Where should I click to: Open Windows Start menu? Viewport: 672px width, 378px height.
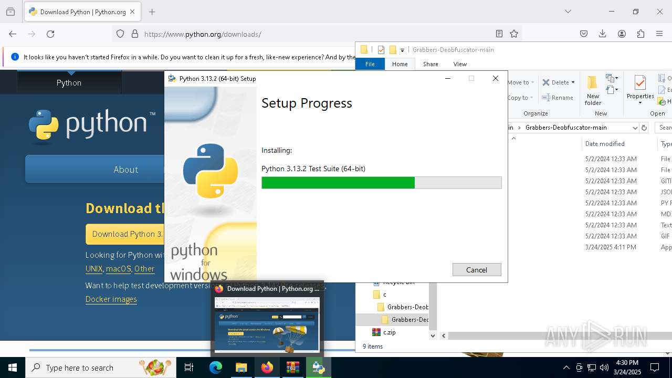click(x=13, y=367)
